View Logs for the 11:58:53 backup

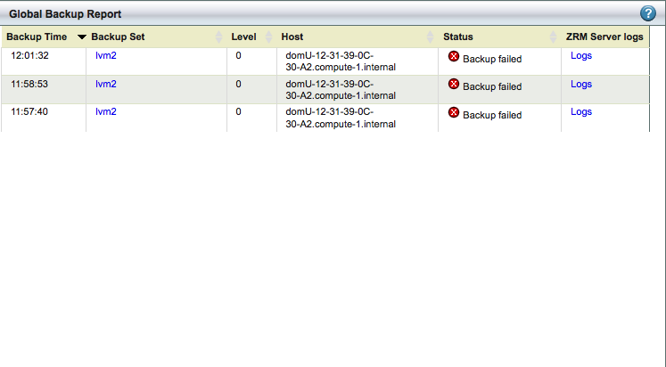coord(581,84)
